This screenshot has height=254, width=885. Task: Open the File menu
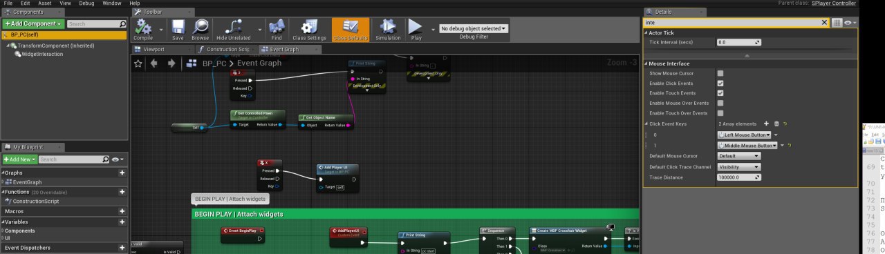[8, 3]
